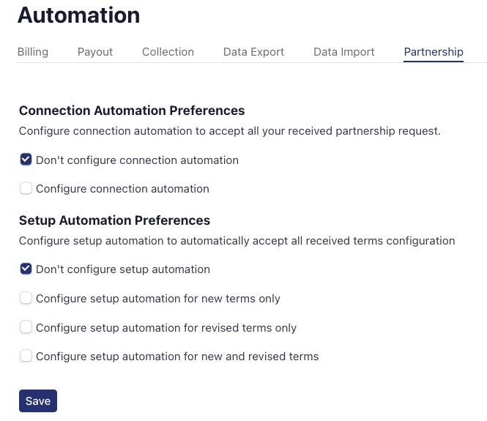Check setup automation for new terms only
487x421 pixels.
(26, 298)
